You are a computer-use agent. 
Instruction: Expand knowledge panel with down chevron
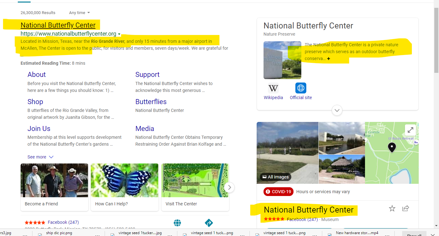[337, 110]
